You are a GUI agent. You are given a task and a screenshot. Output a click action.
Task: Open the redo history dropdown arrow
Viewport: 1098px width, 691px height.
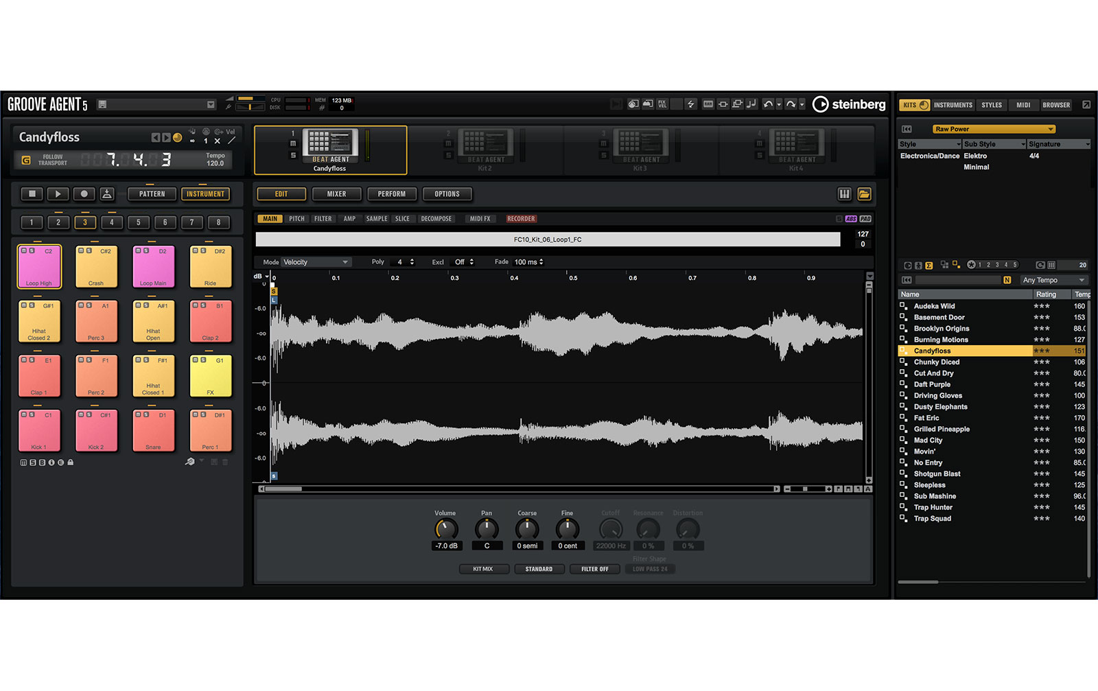[802, 105]
